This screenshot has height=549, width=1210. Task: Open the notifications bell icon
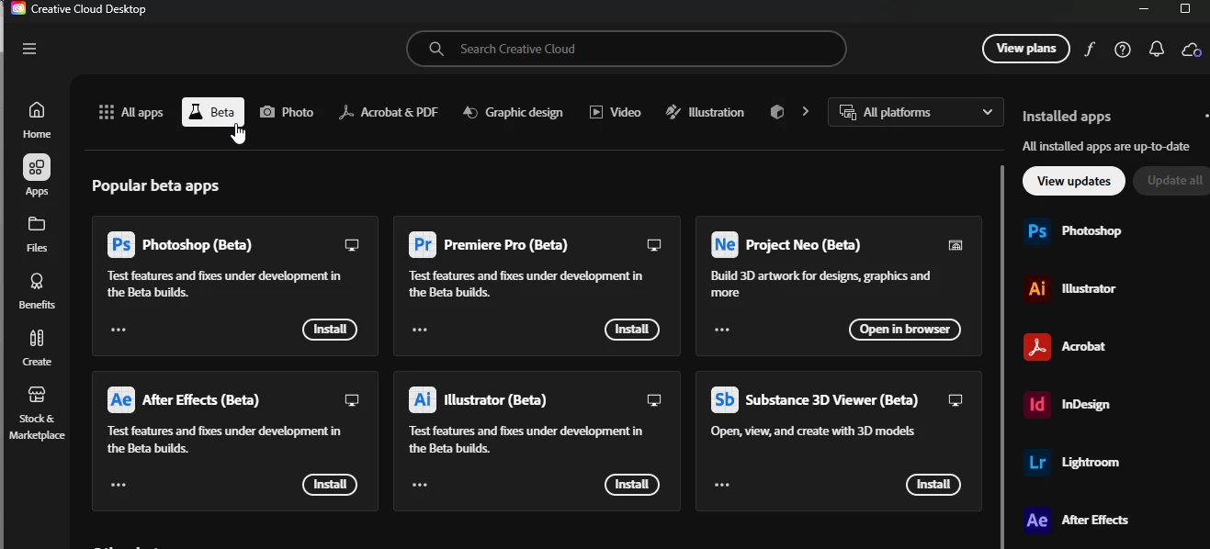point(1157,50)
